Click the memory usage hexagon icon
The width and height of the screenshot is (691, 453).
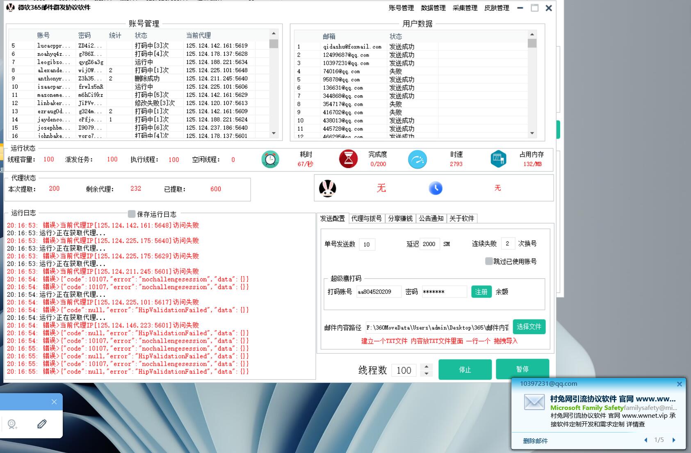tap(498, 159)
